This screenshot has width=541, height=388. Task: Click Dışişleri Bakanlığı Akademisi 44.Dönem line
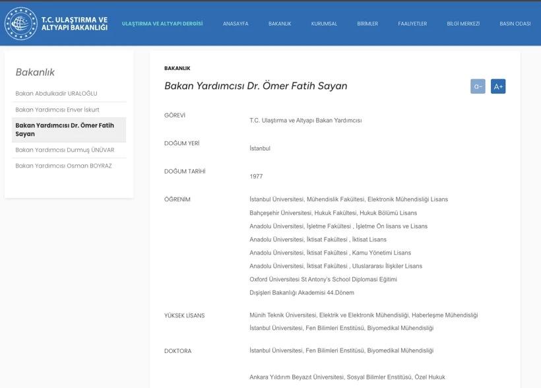(302, 293)
